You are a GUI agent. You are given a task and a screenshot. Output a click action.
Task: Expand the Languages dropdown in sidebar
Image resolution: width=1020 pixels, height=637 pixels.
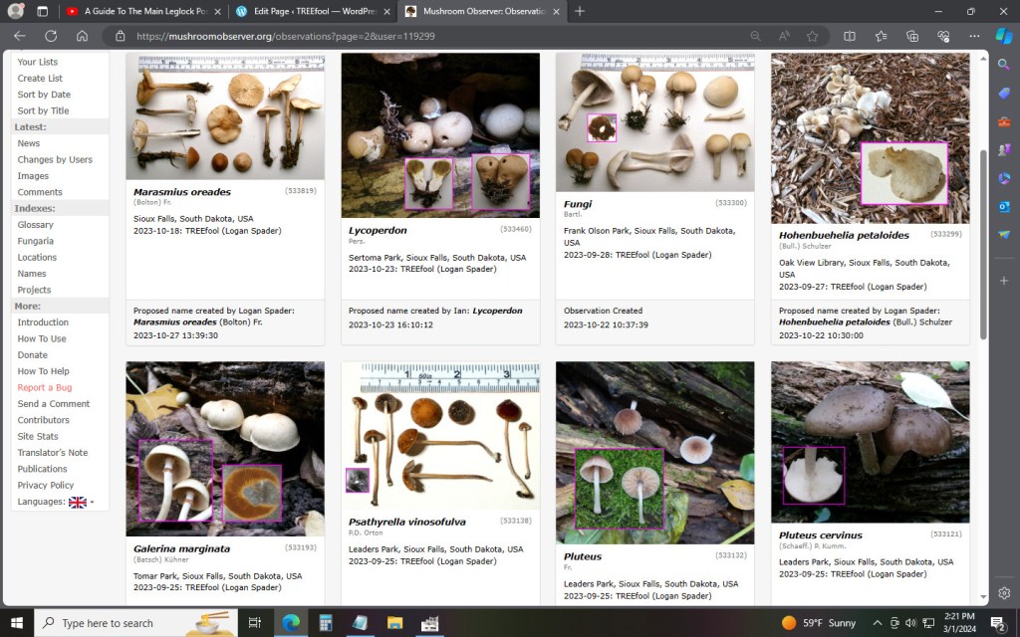coord(82,502)
